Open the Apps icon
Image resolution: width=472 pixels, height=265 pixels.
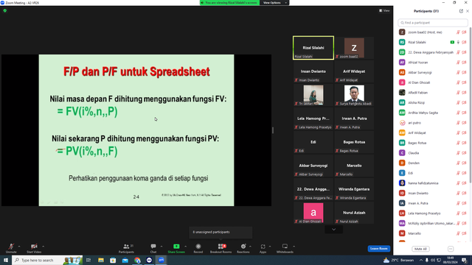(x=263, y=247)
